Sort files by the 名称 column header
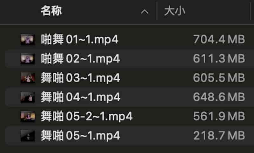 point(51,11)
